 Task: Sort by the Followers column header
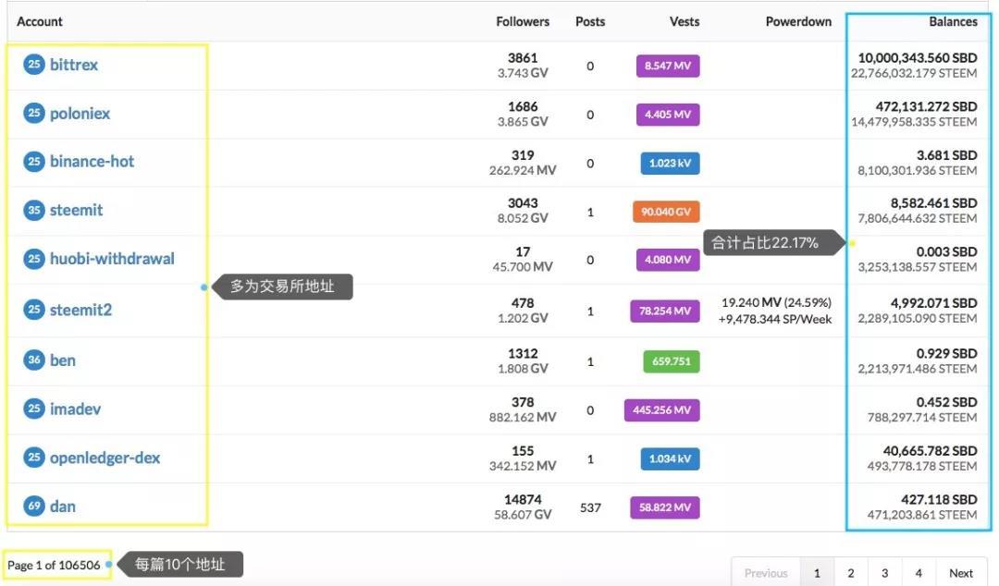tap(523, 21)
